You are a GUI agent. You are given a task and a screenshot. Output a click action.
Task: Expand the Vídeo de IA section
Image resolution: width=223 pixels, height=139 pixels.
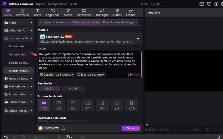coord(18,31)
